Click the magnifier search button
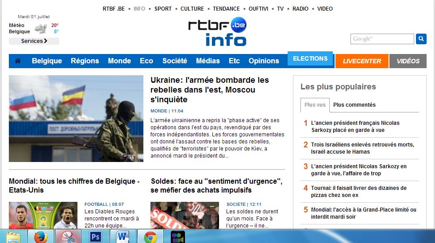435x243 pixels. point(421,39)
